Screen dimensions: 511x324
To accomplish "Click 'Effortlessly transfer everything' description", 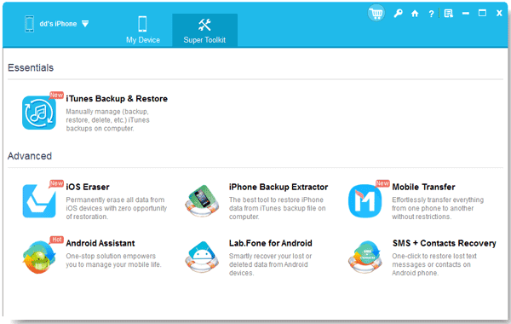I will click(x=438, y=208).
